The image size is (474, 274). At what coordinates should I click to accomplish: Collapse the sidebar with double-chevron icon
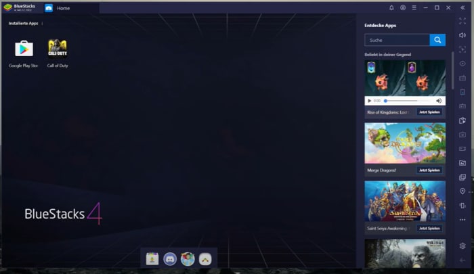[x=462, y=8]
